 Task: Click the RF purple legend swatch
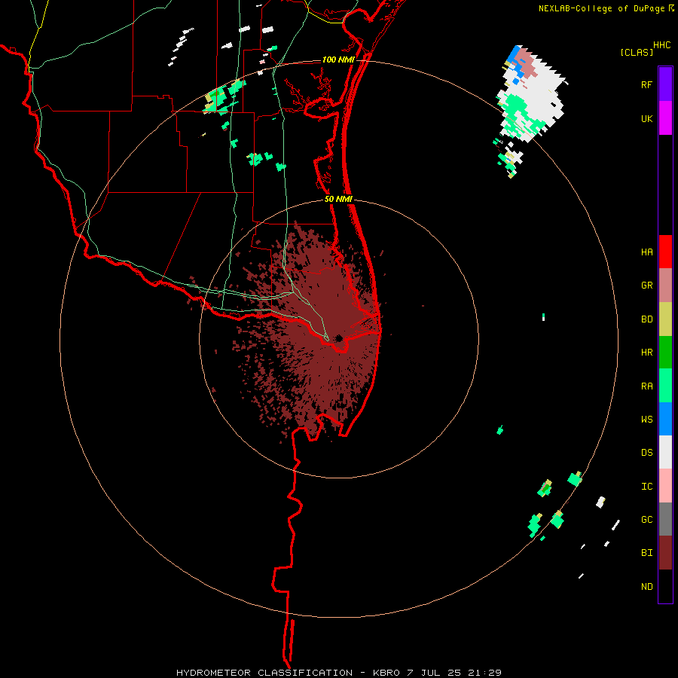click(x=665, y=84)
